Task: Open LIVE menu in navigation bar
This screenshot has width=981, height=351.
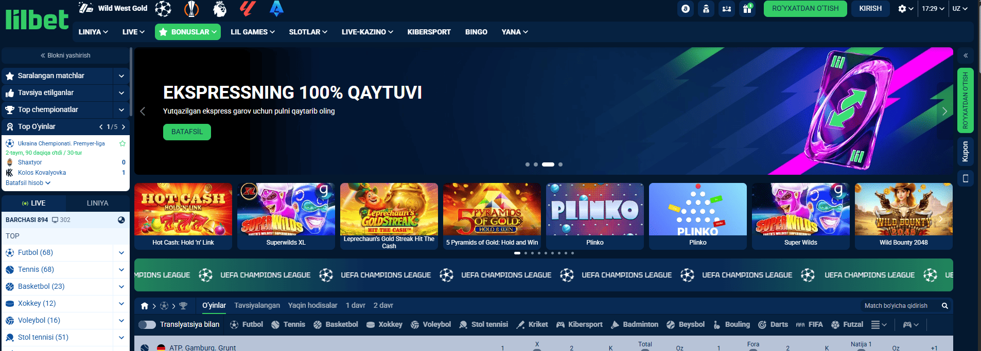Action: click(133, 32)
